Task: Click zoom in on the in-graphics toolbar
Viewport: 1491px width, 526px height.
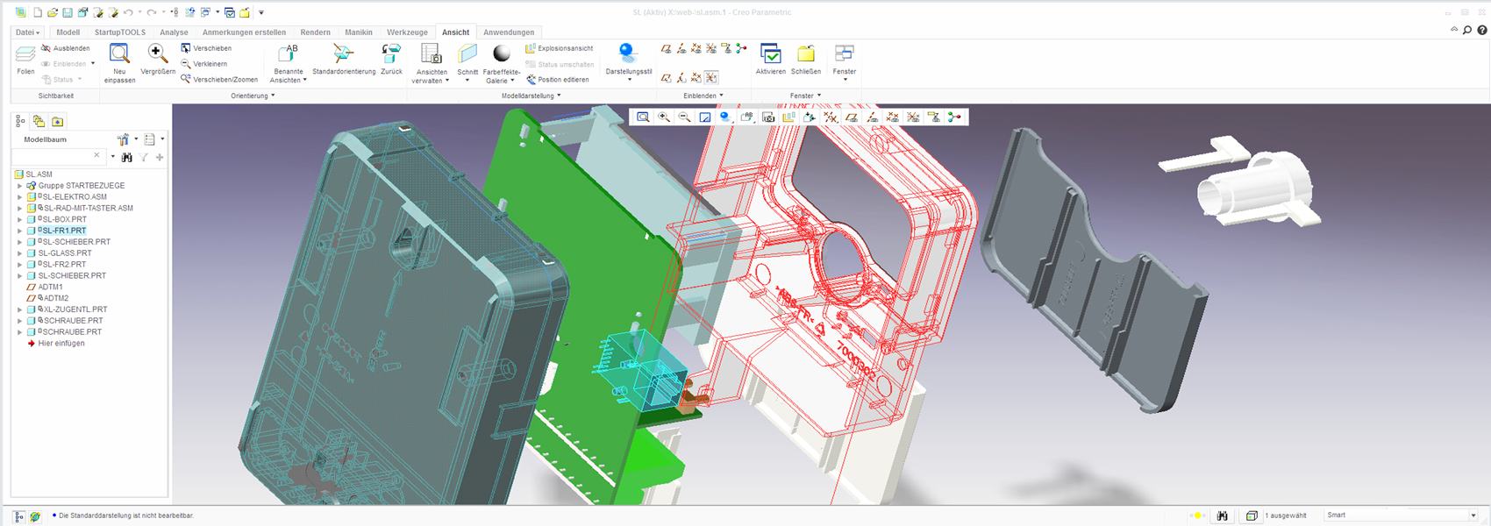Action: 664,117
